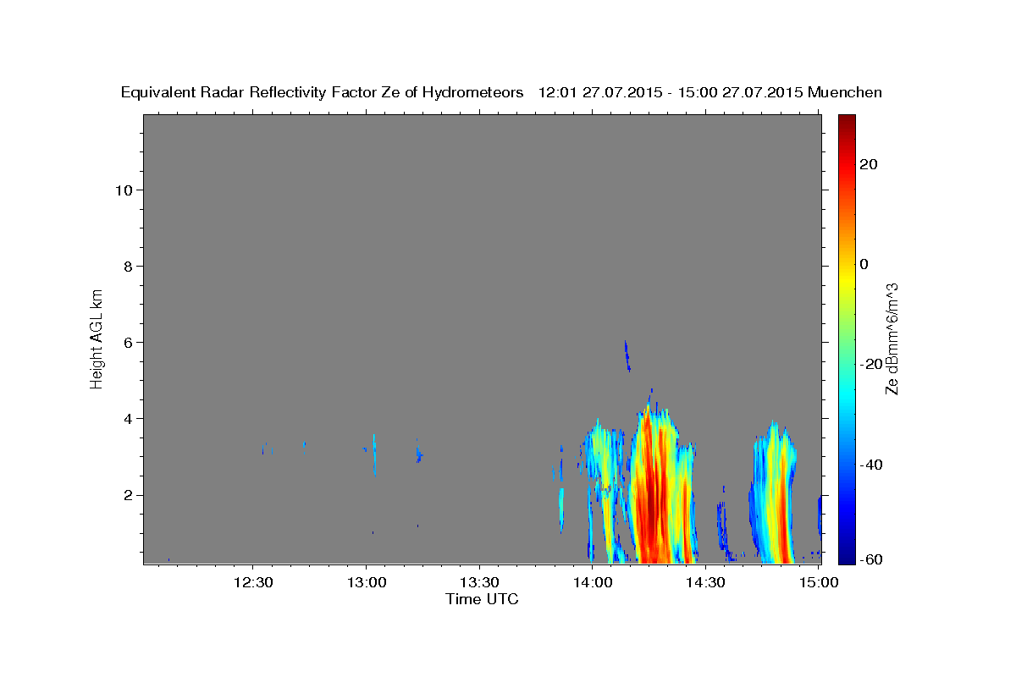1016x677 pixels.
Task: Click the "Height AGL km" axis label
Action: (97, 338)
